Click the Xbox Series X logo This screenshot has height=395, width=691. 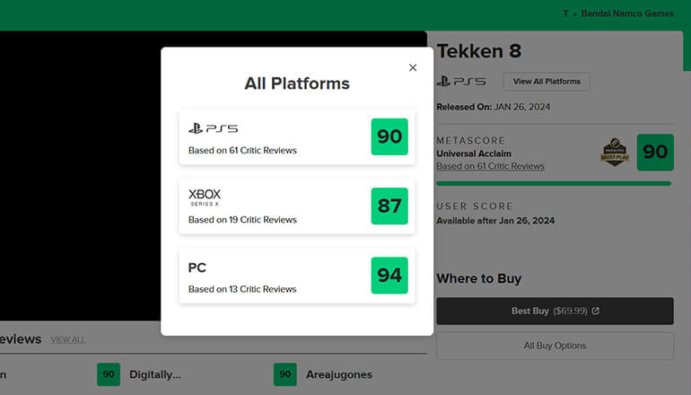(205, 197)
